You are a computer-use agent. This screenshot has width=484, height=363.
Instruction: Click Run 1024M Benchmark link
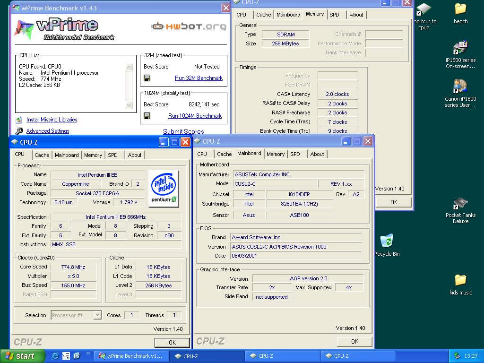click(x=195, y=116)
